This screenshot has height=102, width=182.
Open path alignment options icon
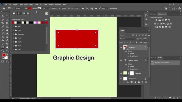tap(87, 8)
